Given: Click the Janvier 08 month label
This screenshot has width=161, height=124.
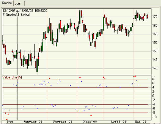Looking at the screenshot, I should (33, 122).
